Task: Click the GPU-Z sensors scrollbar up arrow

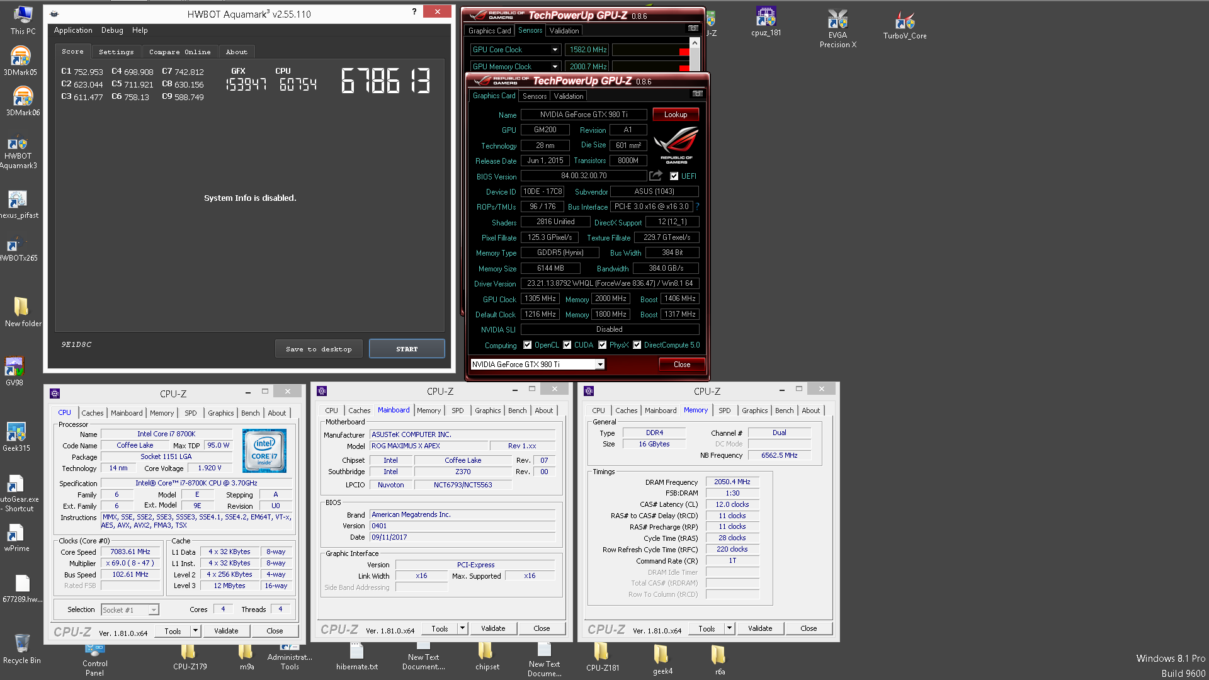Action: tap(695, 43)
